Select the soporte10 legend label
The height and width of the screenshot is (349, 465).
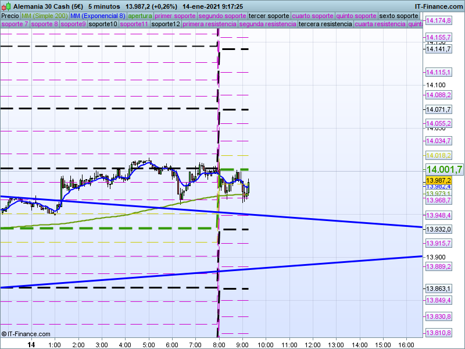[x=103, y=24]
